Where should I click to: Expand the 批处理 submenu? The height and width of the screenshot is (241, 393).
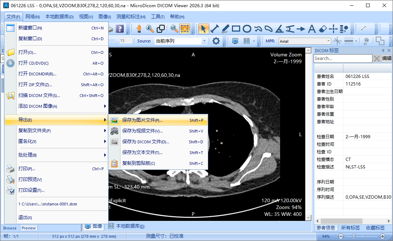pos(57,155)
